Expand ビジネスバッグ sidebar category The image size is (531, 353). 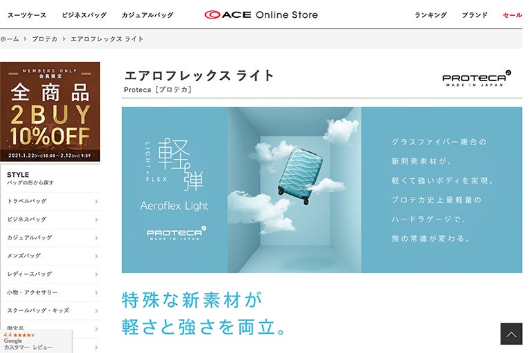pyautogui.click(x=50, y=220)
